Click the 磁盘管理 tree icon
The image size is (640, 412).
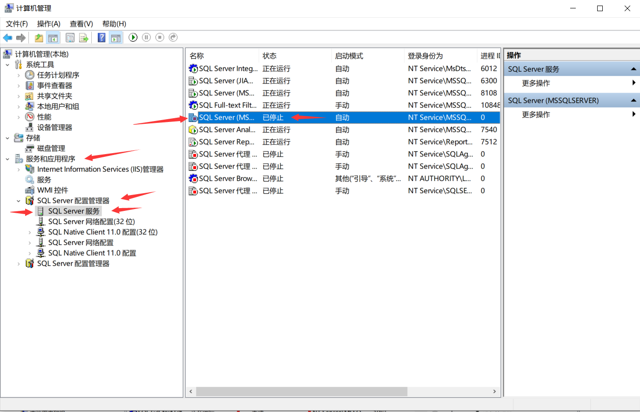[30, 148]
